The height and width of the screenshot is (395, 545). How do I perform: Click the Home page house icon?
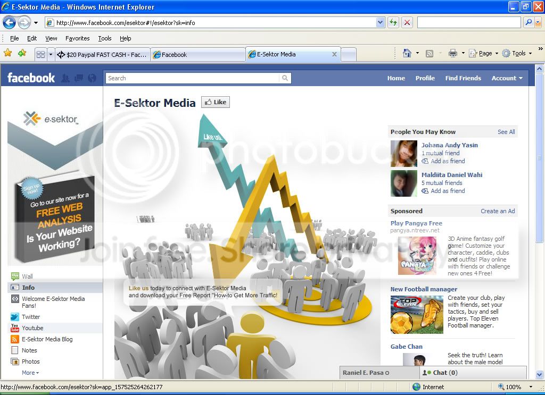click(x=407, y=53)
